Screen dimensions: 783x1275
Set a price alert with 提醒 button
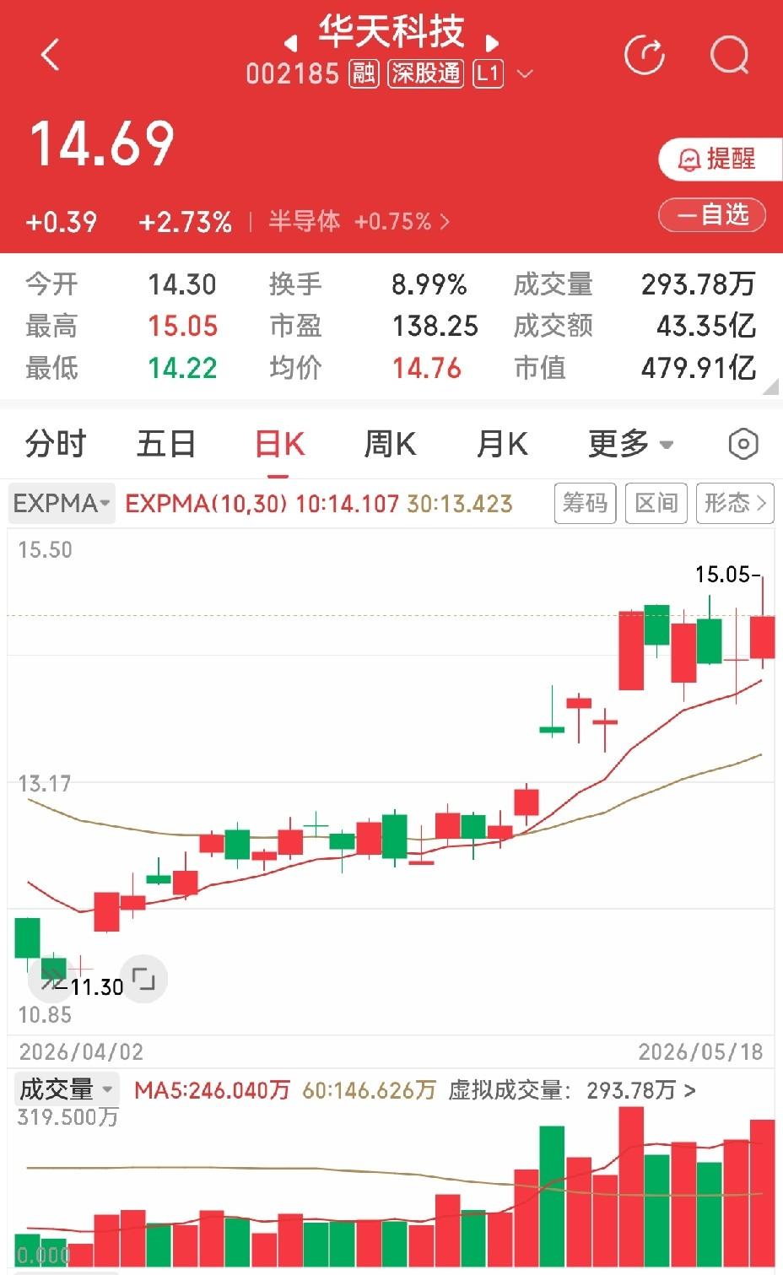click(720, 159)
